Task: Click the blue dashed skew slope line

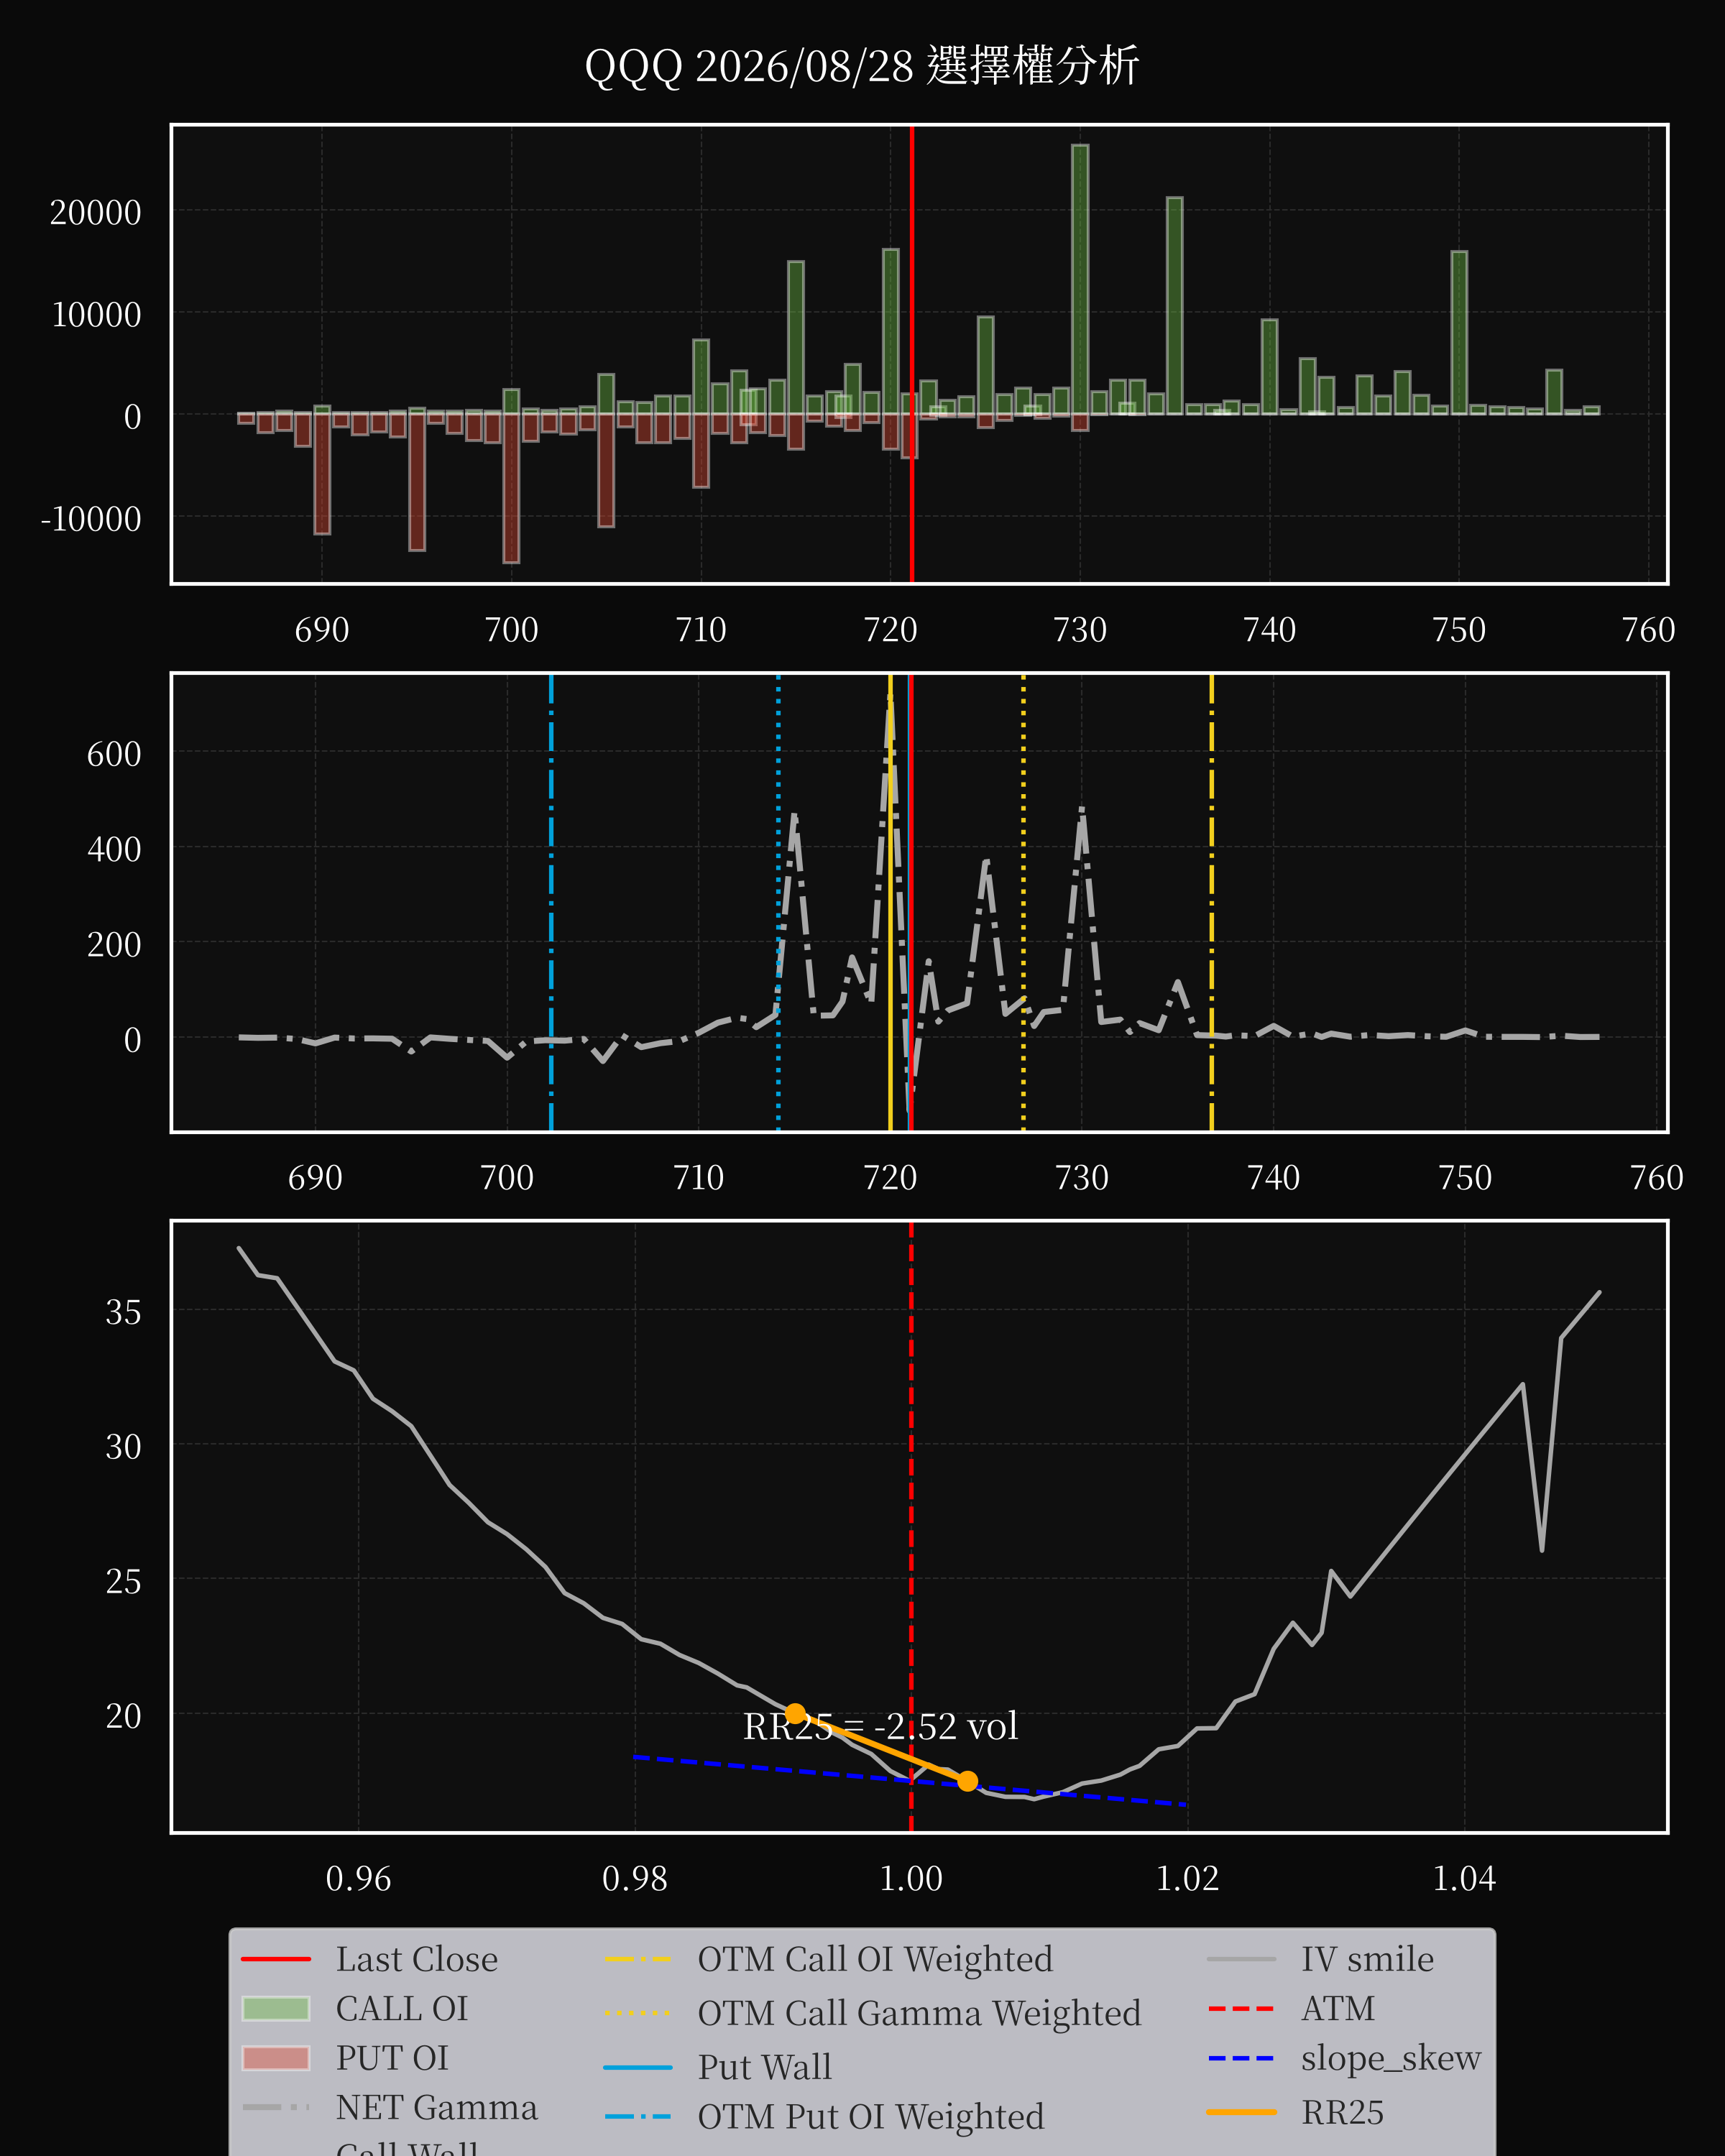Action: point(910,1781)
